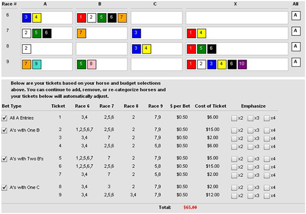Click the empty Race 6 column C box

pyautogui.click(x=156, y=18)
